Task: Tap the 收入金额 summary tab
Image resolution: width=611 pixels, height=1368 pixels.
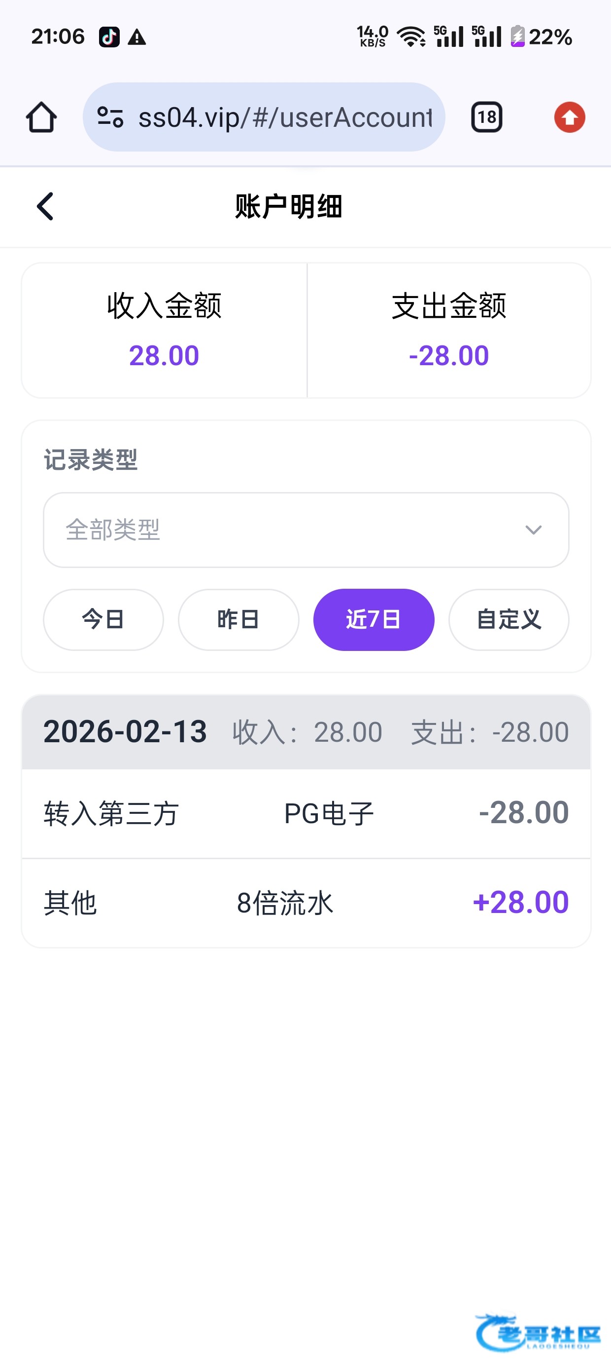Action: pos(164,330)
